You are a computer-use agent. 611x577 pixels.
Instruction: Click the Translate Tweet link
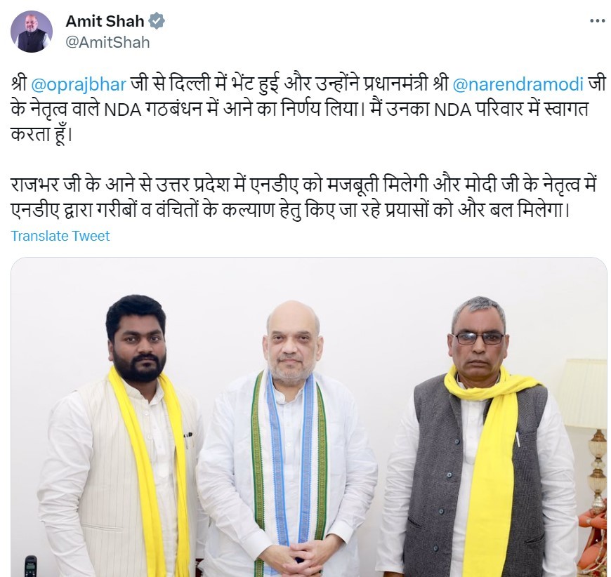pyautogui.click(x=60, y=236)
